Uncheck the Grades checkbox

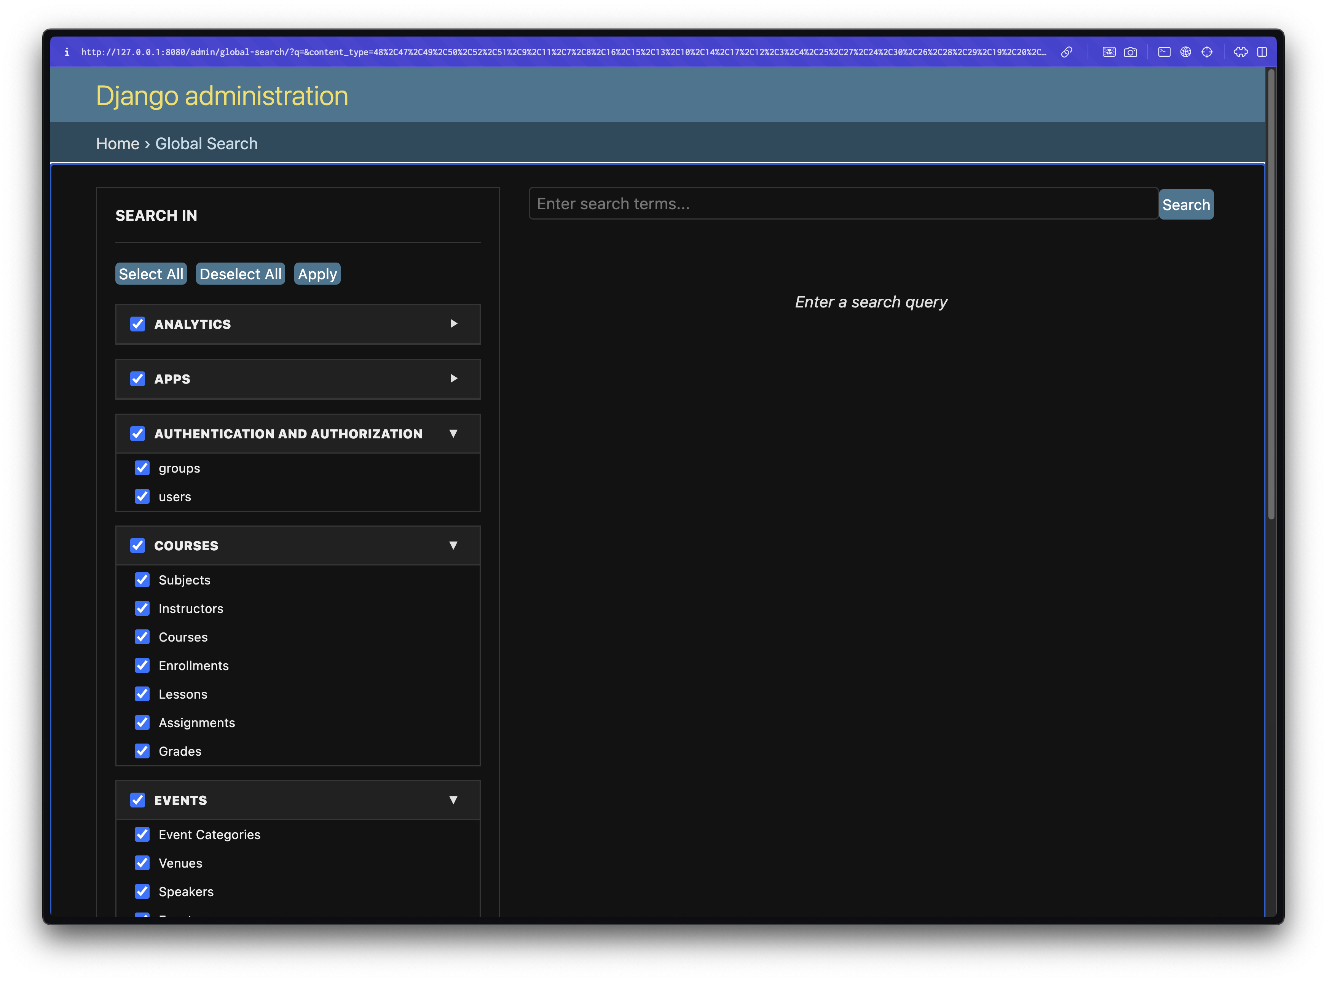tap(142, 751)
